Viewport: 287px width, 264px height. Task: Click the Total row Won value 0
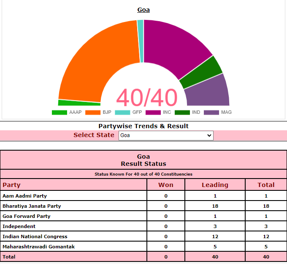166,257
